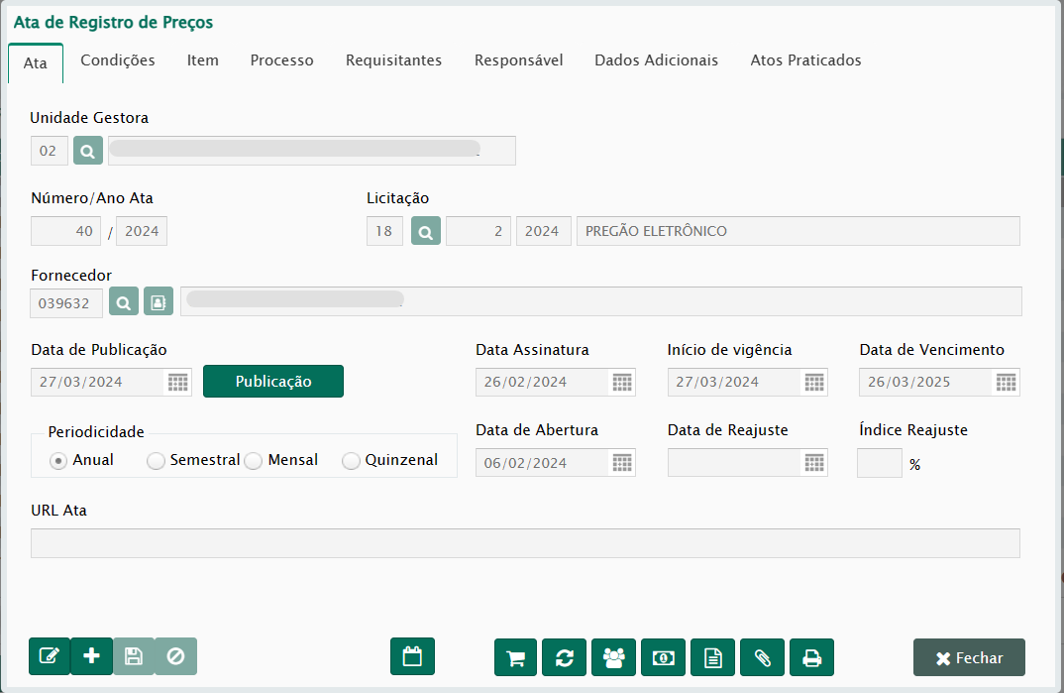Open date picker for Data de Publicação

point(178,383)
